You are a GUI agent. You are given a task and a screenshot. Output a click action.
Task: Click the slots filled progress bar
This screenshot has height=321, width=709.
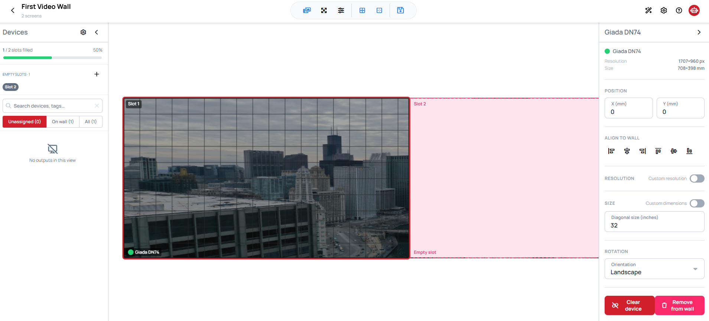52,58
